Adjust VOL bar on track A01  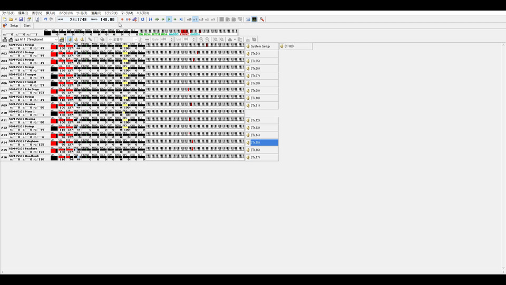62,46
